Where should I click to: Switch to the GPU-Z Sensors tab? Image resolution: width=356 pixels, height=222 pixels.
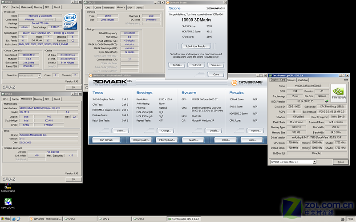click(291, 80)
